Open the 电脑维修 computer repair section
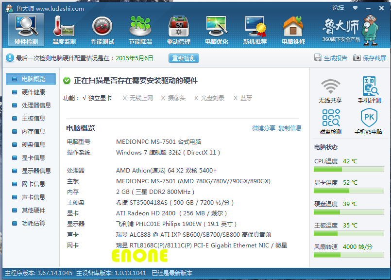 click(293, 30)
